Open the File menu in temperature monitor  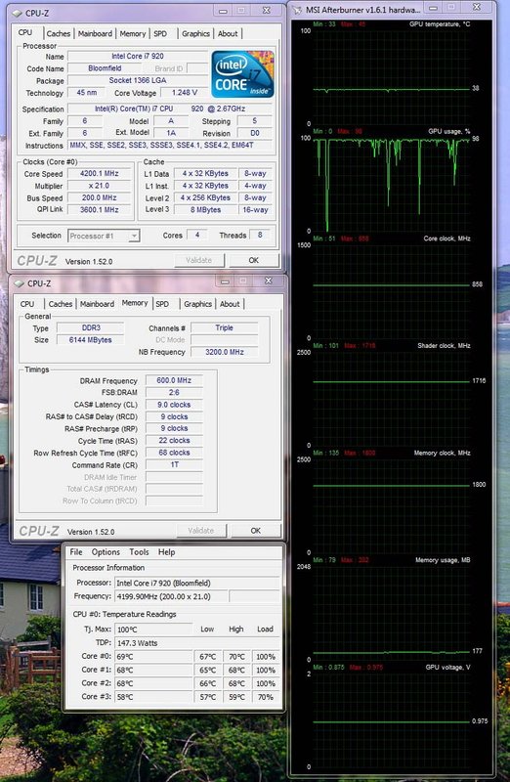click(76, 552)
